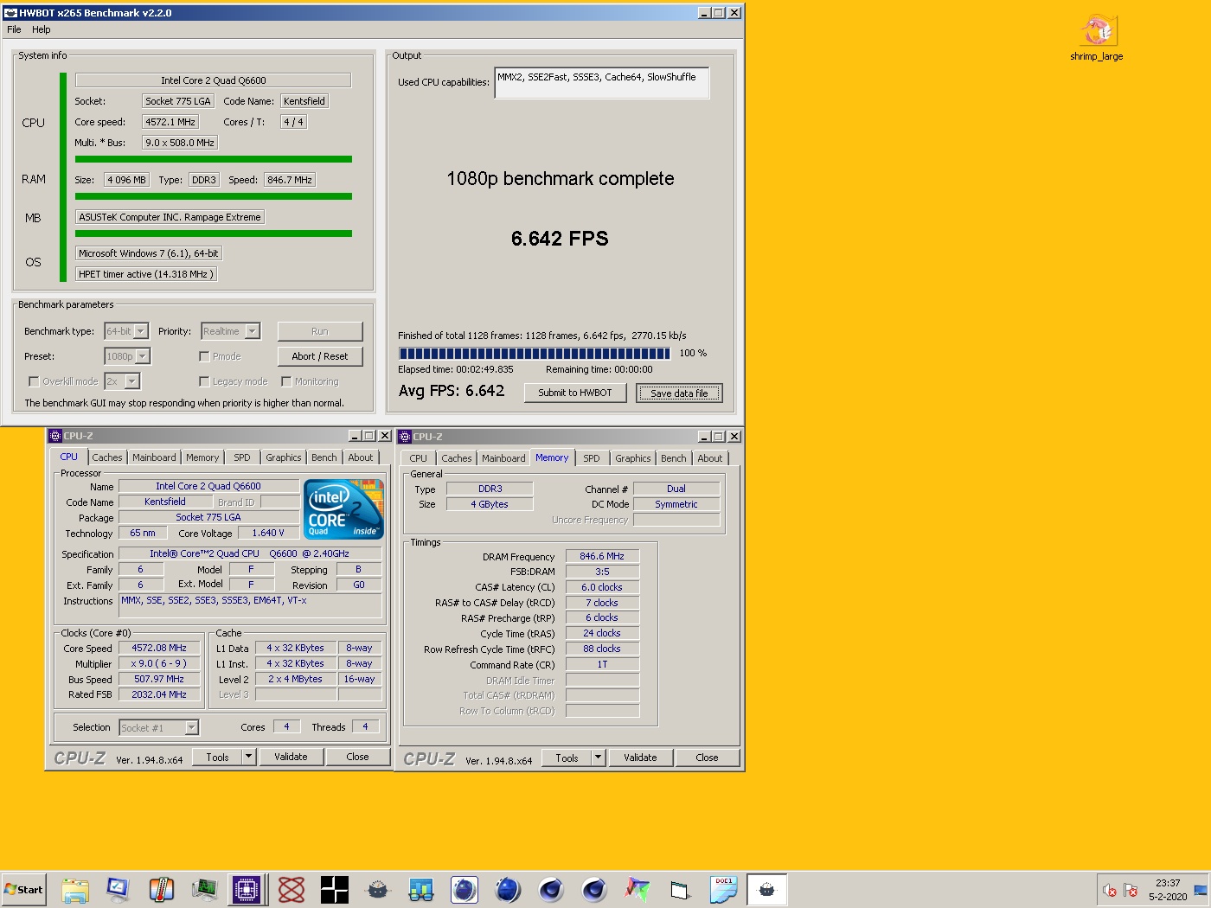The image size is (1211, 908).
Task: Open Bench tab in CPU-Z Processor window
Action: (x=324, y=457)
